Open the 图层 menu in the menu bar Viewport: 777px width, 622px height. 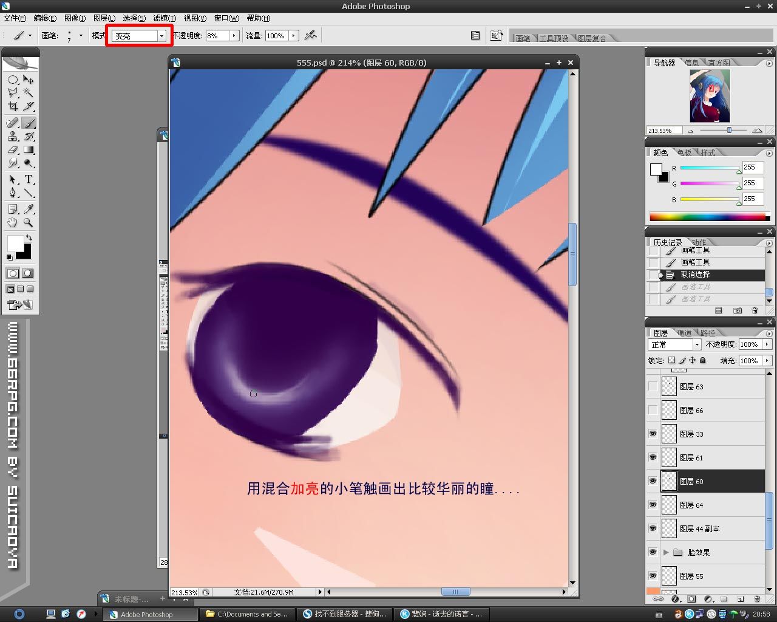tap(104, 18)
